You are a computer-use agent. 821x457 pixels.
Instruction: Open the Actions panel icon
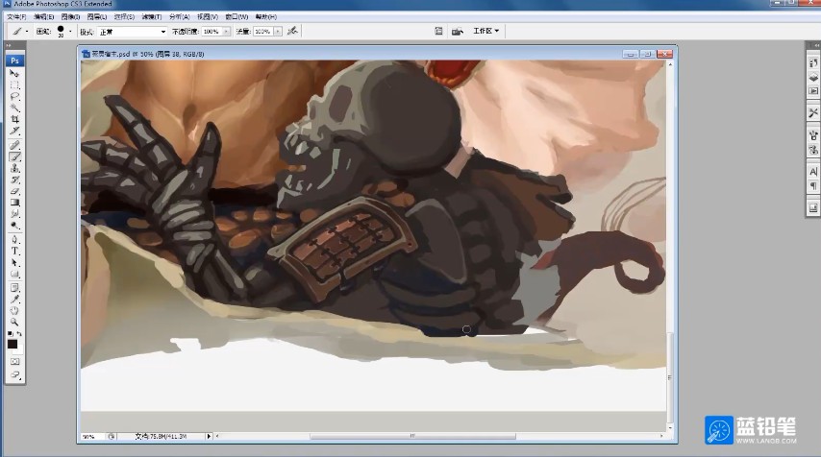click(813, 90)
